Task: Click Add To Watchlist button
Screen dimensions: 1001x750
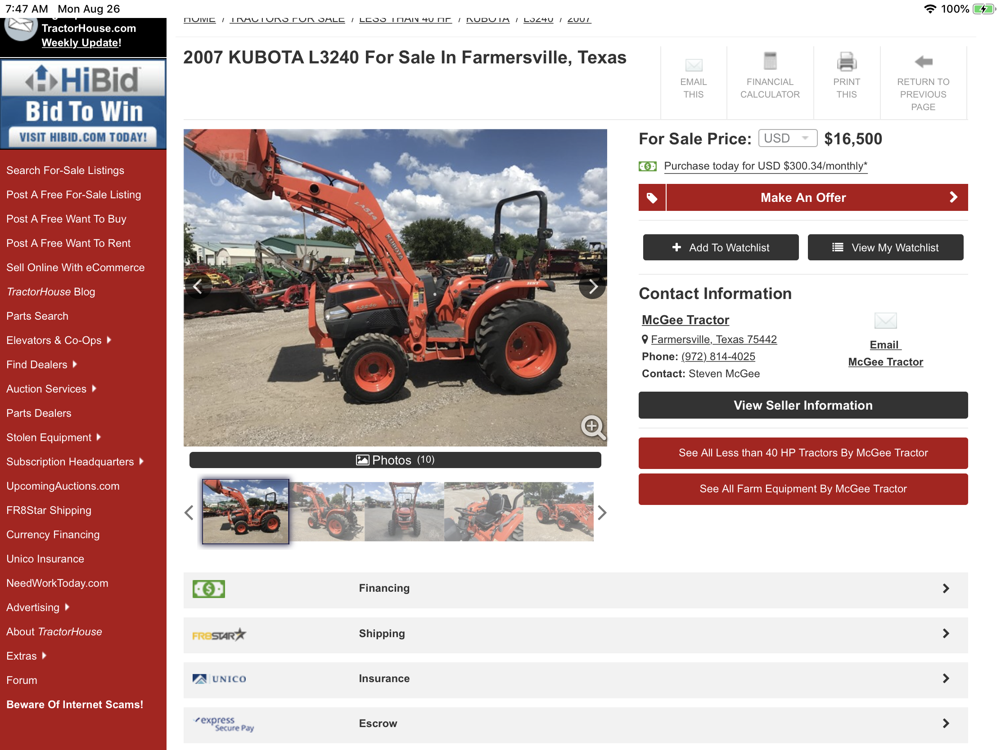Action: 721,247
